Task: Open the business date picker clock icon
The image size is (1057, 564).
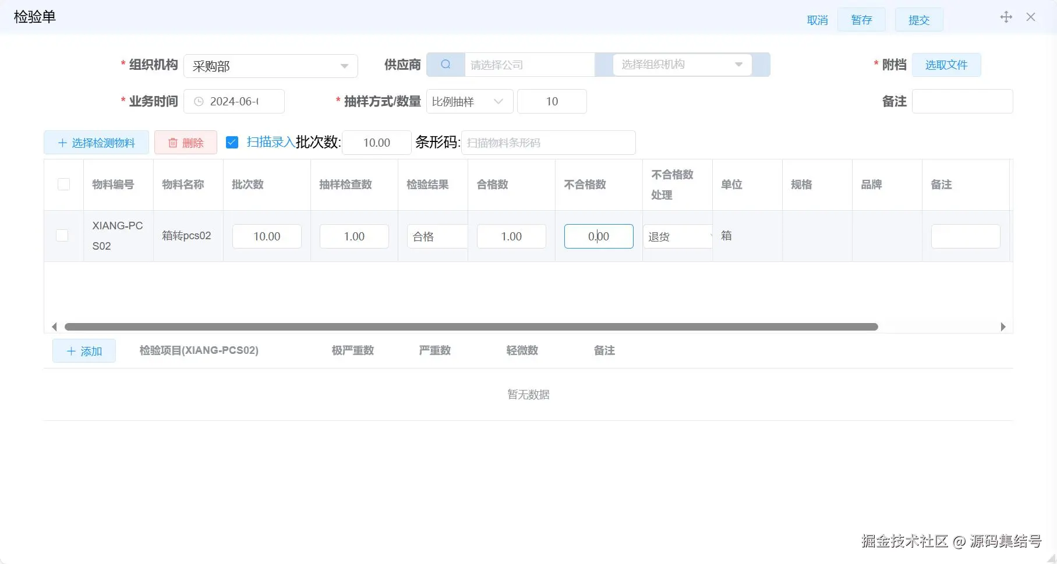Action: pyautogui.click(x=198, y=101)
